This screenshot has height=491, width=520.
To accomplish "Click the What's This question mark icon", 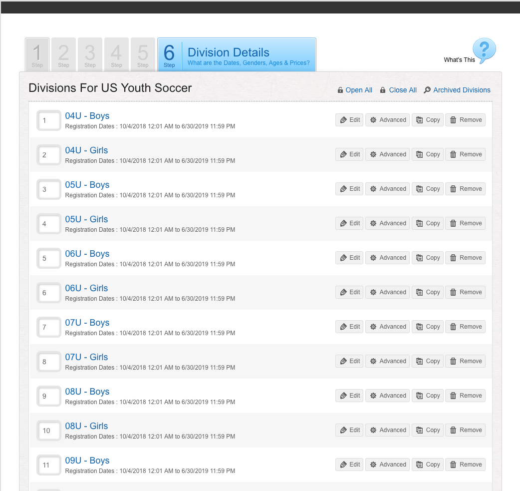I will (x=484, y=50).
